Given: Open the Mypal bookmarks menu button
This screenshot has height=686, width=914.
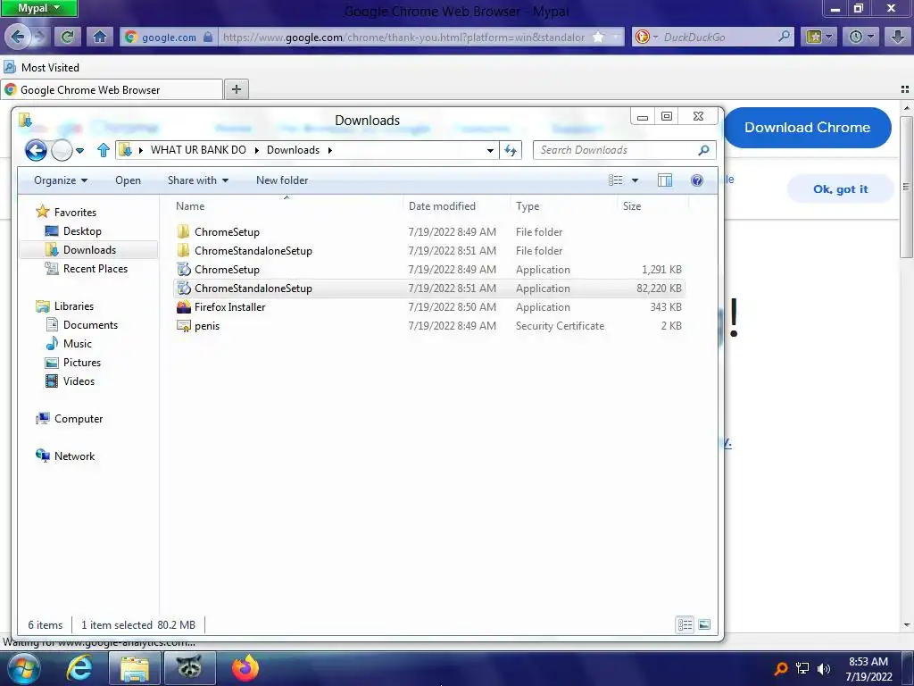Looking at the screenshot, I should coord(818,37).
